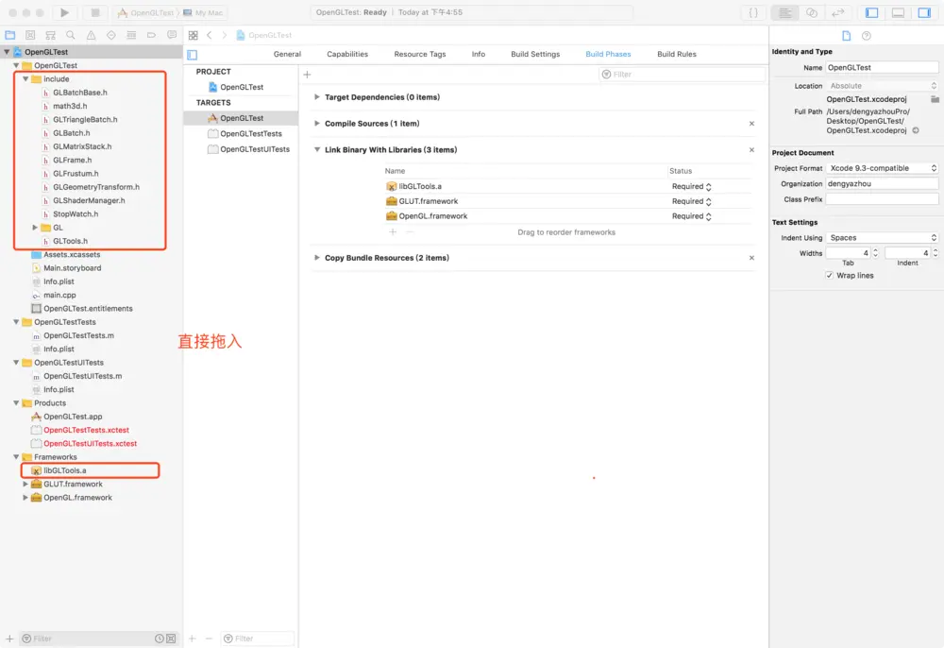Change libGLTools.a Required status popup
The width and height of the screenshot is (944, 648).
pyautogui.click(x=692, y=187)
